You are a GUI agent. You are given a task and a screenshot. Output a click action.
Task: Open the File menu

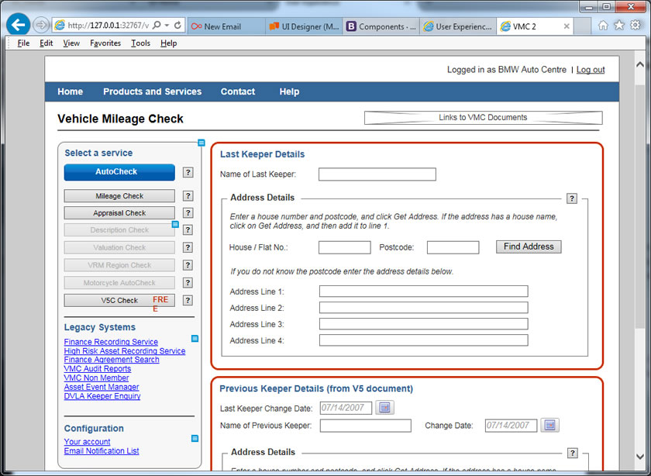coord(23,43)
